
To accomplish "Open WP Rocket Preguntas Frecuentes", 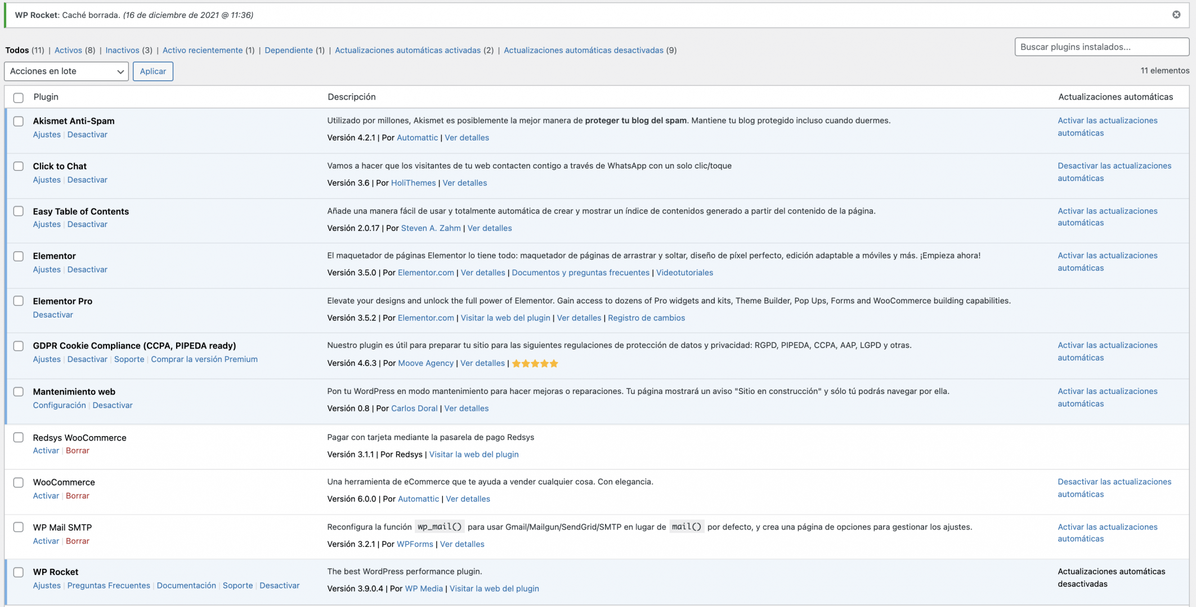I will [109, 586].
